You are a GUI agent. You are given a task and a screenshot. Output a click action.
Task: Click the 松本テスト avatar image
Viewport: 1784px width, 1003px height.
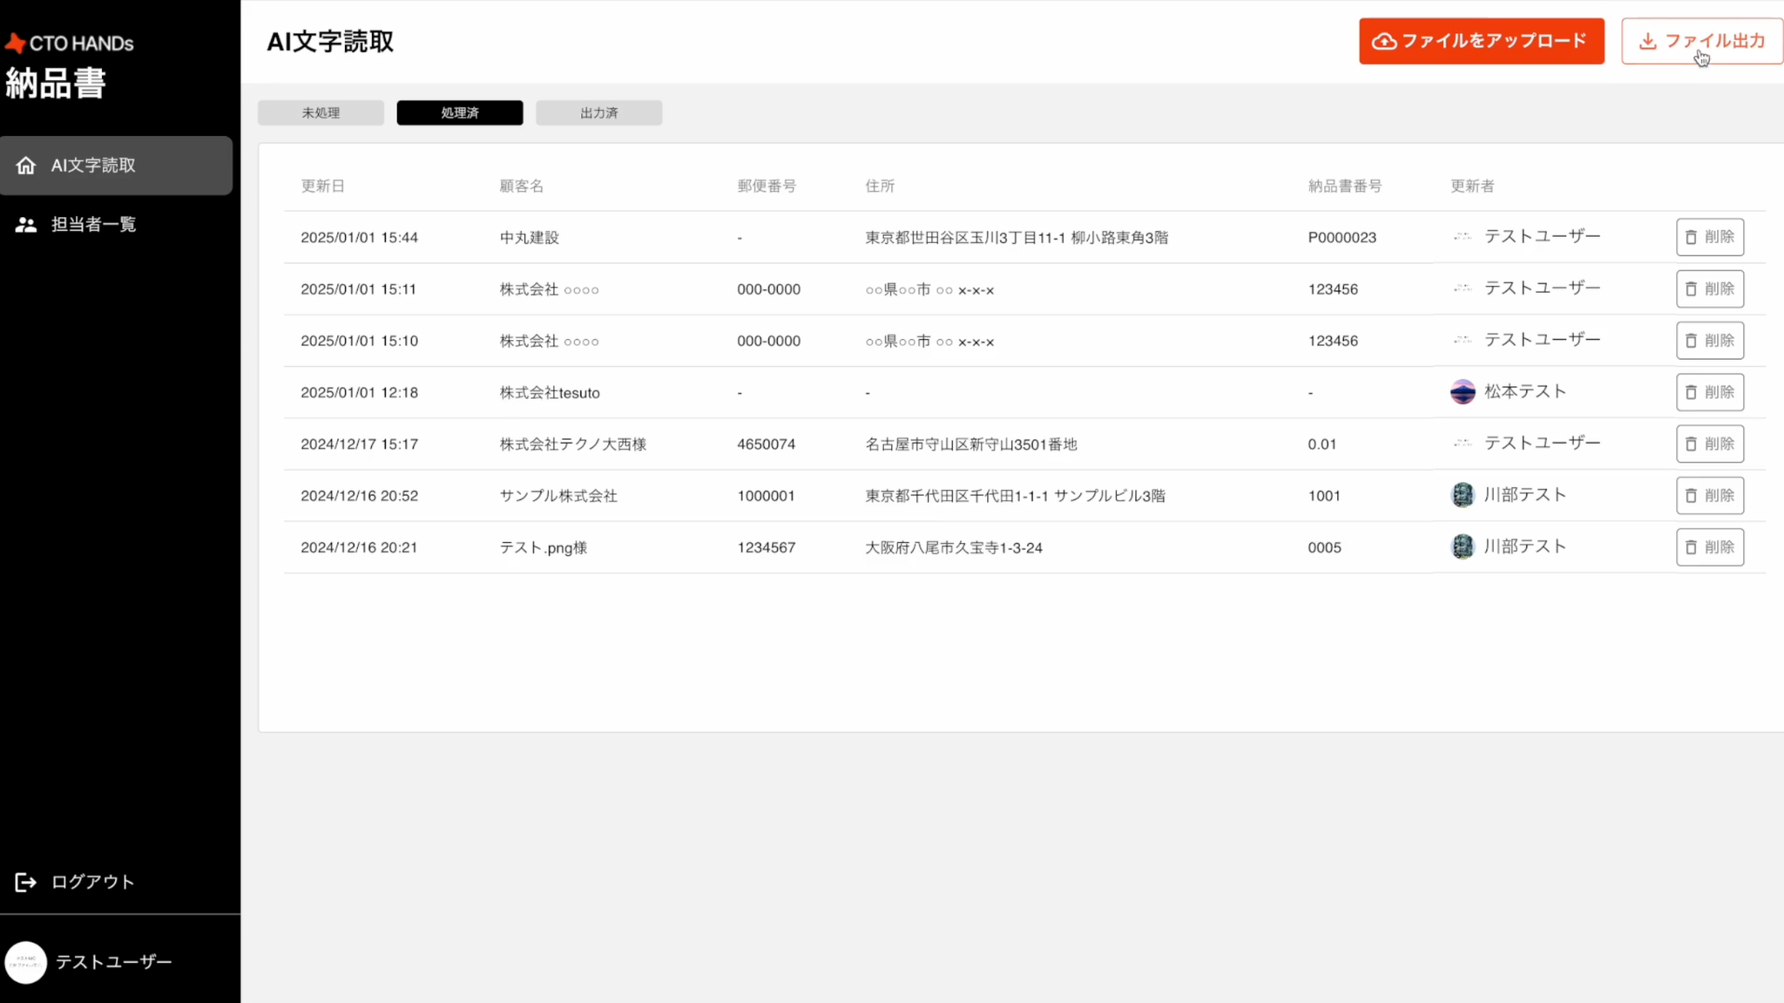[x=1463, y=392]
